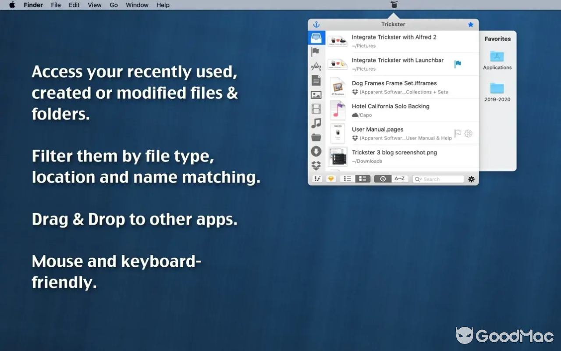The height and width of the screenshot is (351, 561).
Task: Show only Images files
Action: 316,94
